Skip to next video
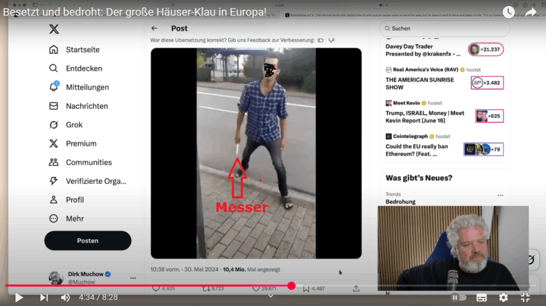 click(44, 297)
